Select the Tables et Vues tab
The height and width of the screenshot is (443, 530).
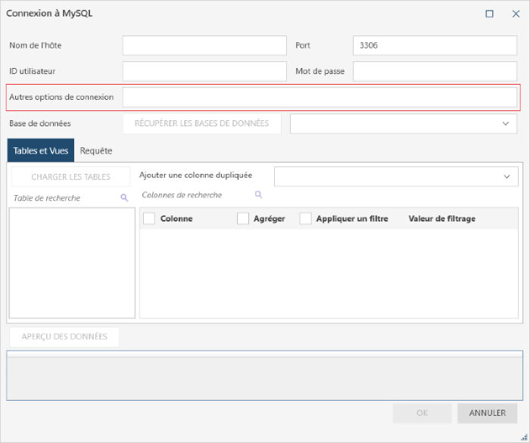pyautogui.click(x=41, y=151)
